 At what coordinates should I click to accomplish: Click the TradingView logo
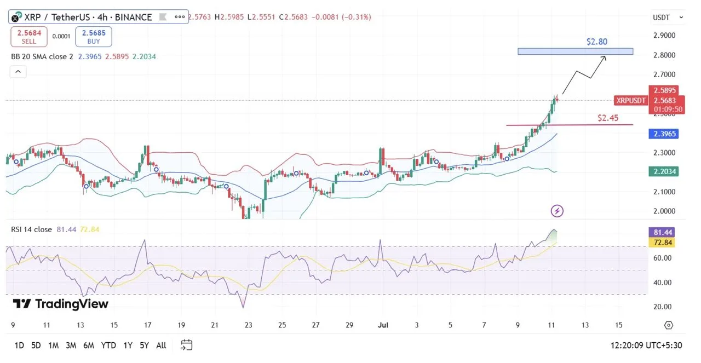pos(60,304)
